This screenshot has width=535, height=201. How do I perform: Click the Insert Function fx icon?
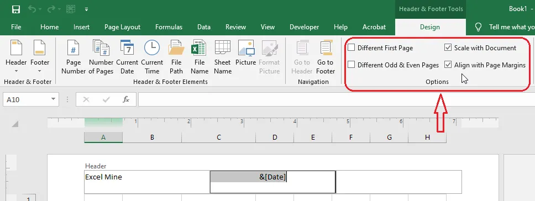click(x=126, y=99)
